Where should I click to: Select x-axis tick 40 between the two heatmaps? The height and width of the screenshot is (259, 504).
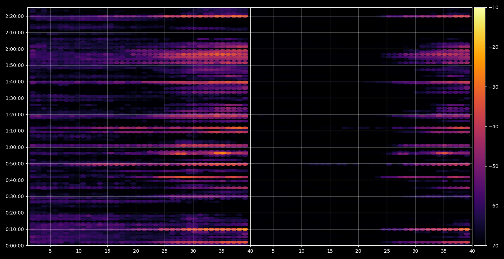250,251
